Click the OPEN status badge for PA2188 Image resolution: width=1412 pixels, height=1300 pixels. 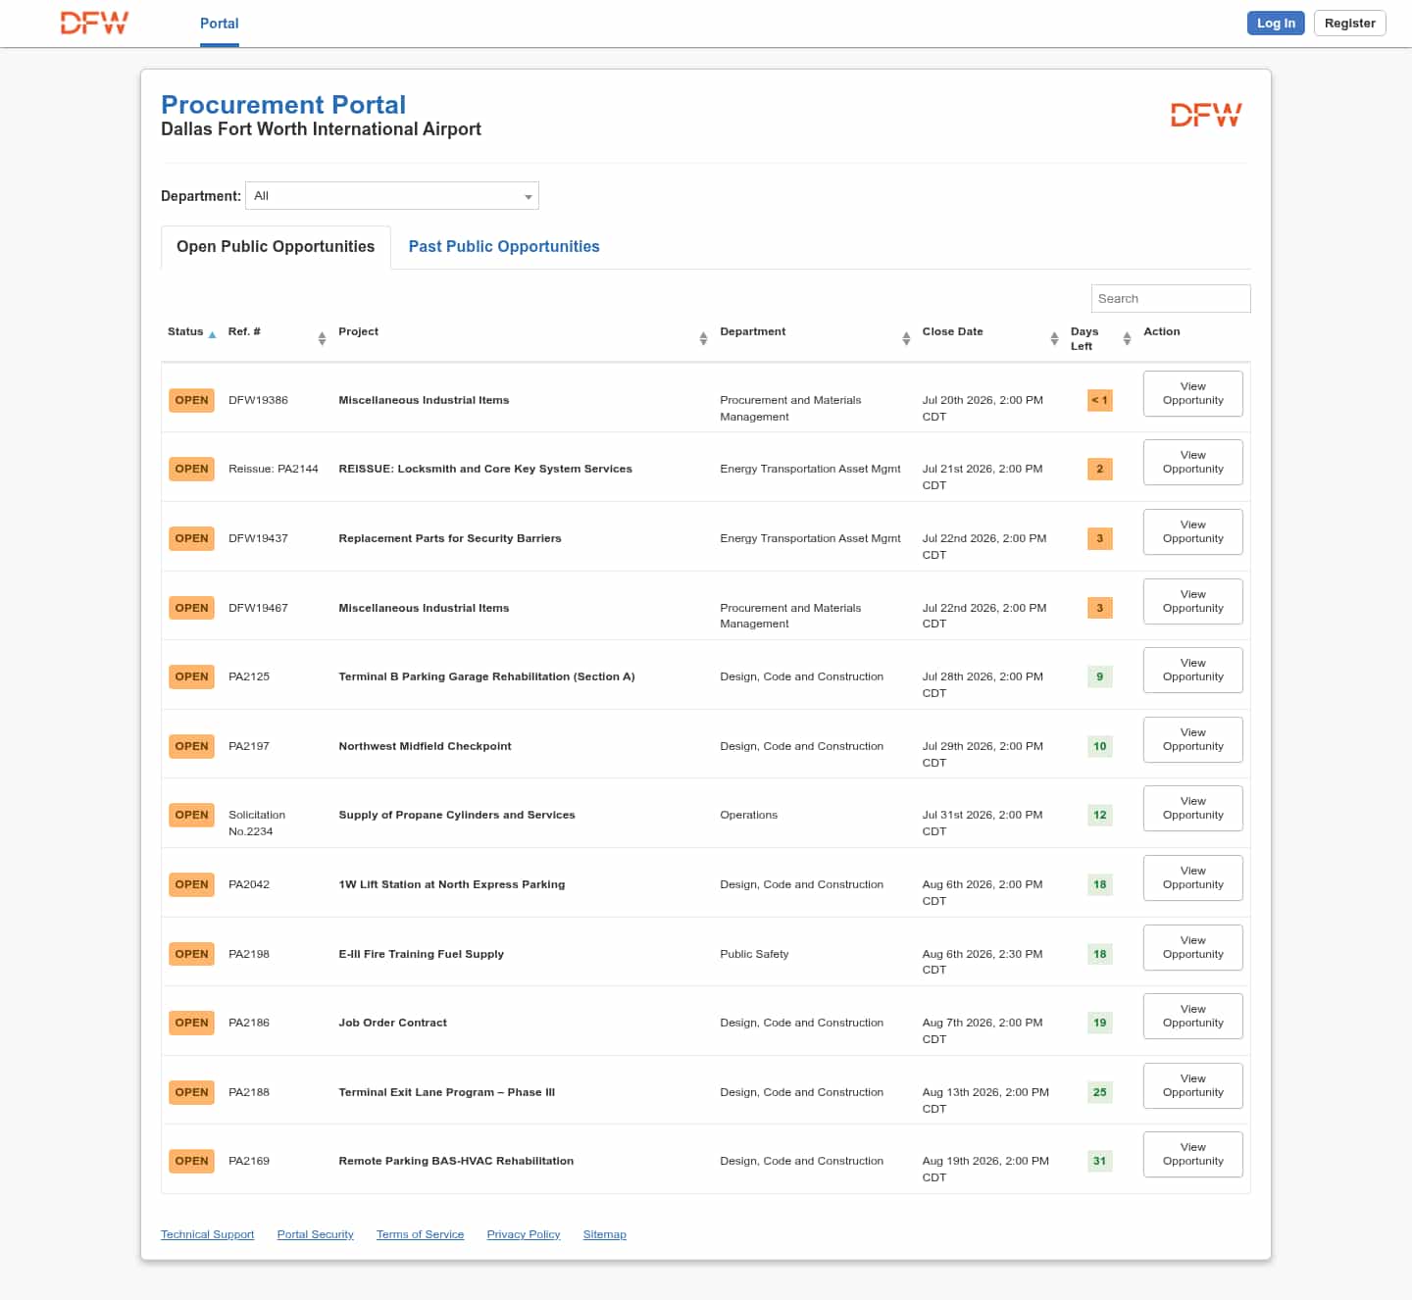(x=191, y=1092)
